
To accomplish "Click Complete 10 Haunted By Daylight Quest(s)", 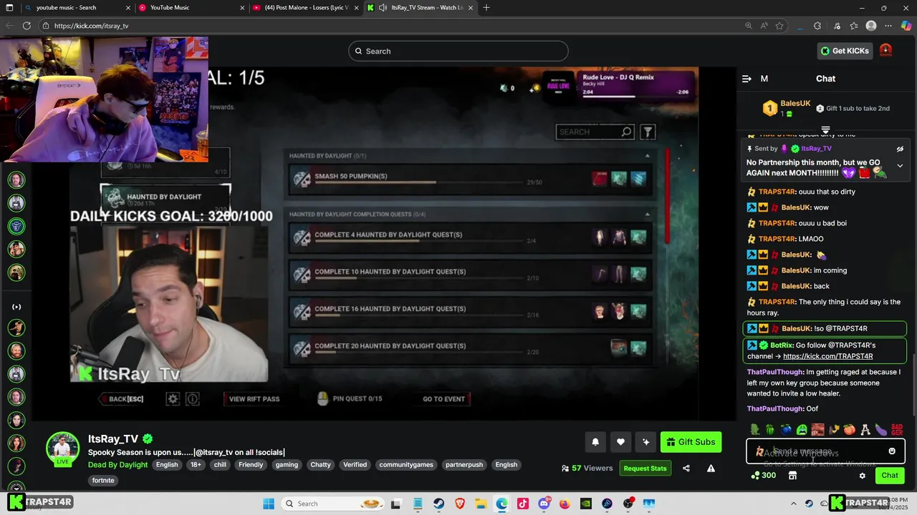I will pos(471,274).
